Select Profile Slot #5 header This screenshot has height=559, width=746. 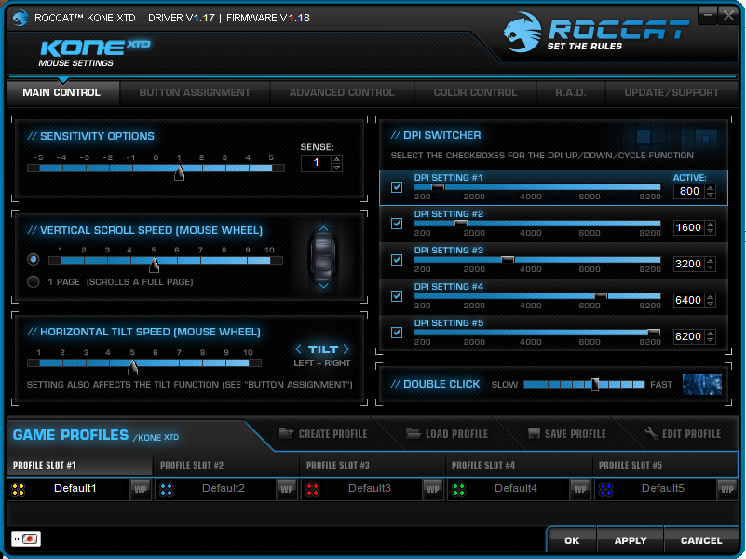(665, 465)
